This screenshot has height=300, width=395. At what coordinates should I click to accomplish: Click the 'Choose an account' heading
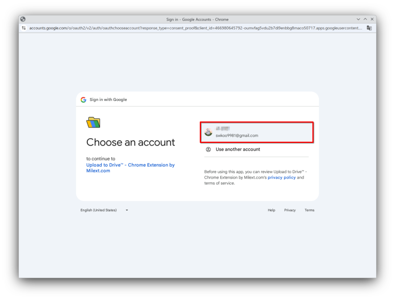click(130, 142)
